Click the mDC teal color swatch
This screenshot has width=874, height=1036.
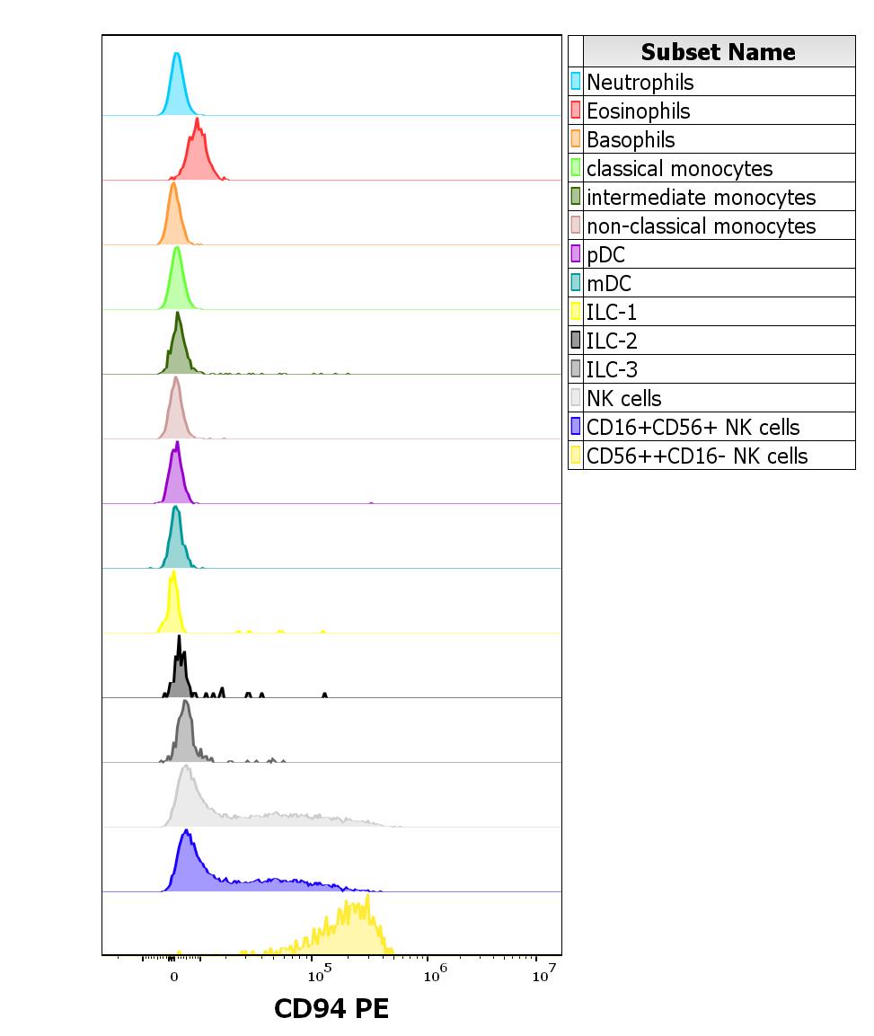pyautogui.click(x=578, y=283)
